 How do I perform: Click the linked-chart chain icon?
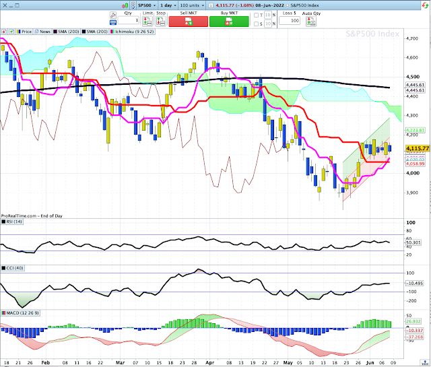pyautogui.click(x=133, y=5)
